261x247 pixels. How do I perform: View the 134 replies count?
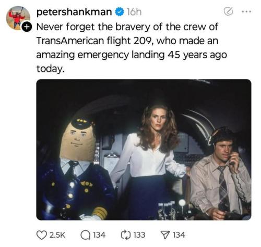point(99,235)
